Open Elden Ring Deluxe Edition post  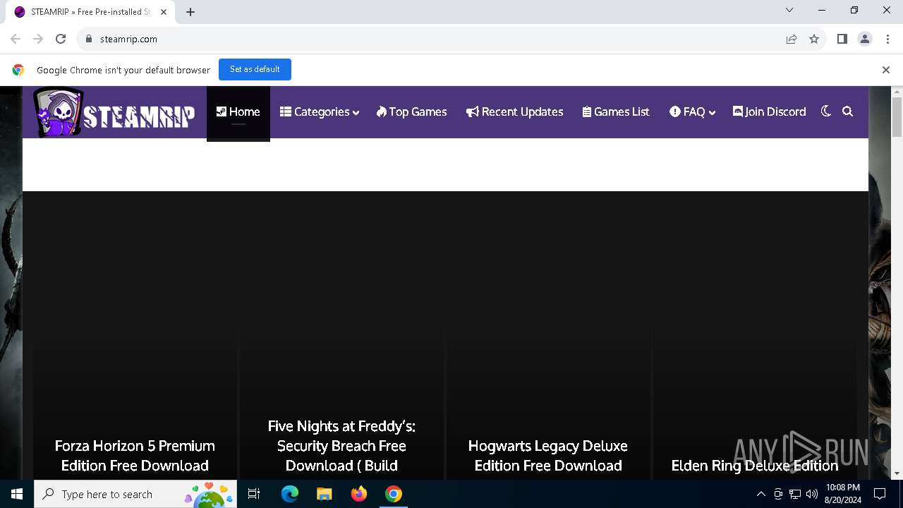(755, 466)
